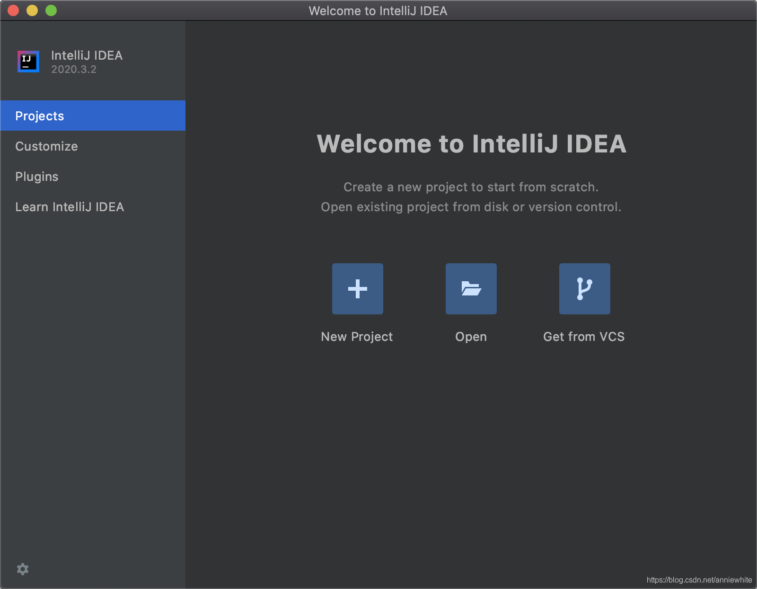Click the IntelliJ IDEA name beside the logo
The width and height of the screenshot is (757, 589).
87,55
